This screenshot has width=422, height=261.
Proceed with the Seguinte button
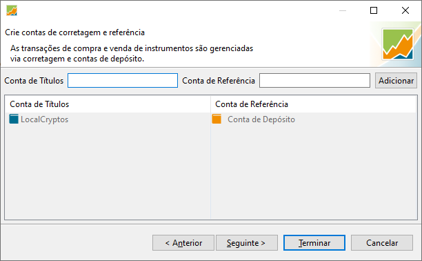pyautogui.click(x=247, y=242)
